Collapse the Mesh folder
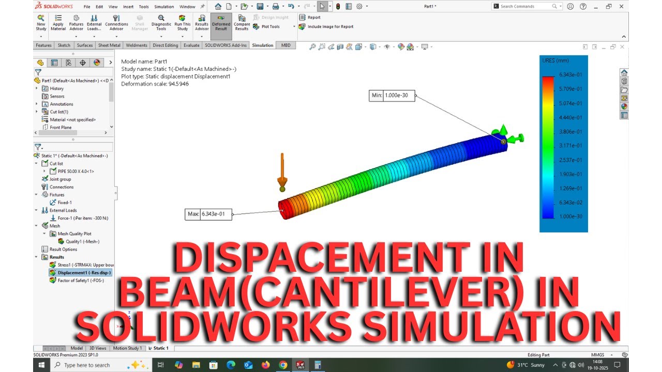The width and height of the screenshot is (662, 372). point(37,226)
